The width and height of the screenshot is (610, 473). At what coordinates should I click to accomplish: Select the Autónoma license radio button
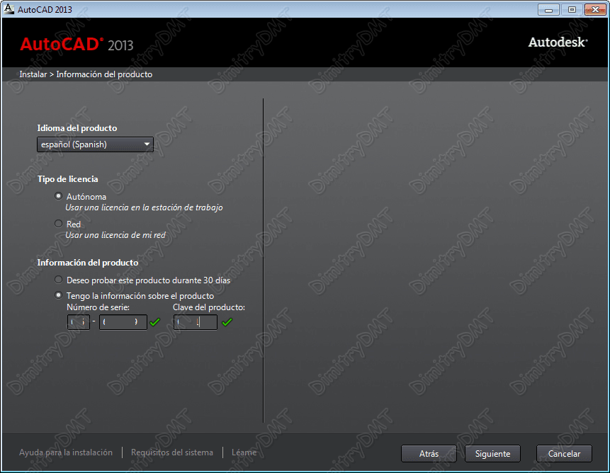click(x=58, y=196)
